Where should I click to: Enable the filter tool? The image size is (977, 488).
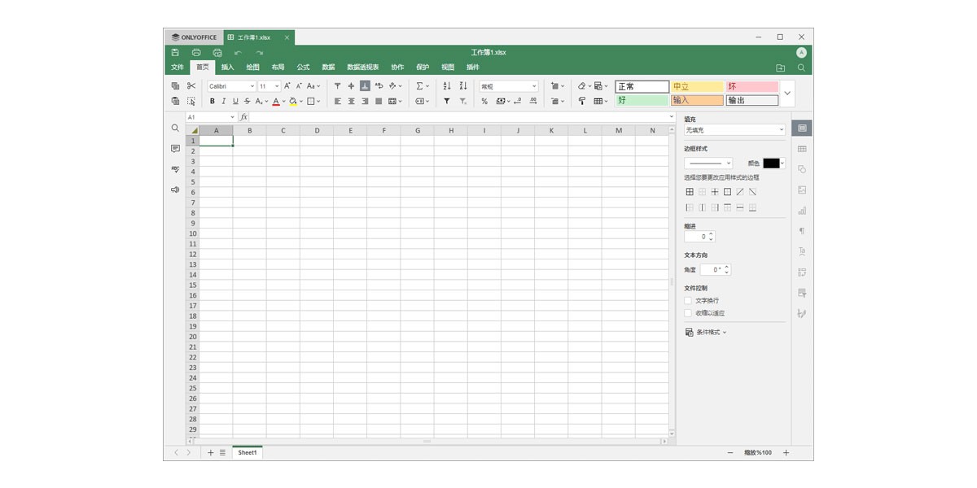pyautogui.click(x=445, y=100)
